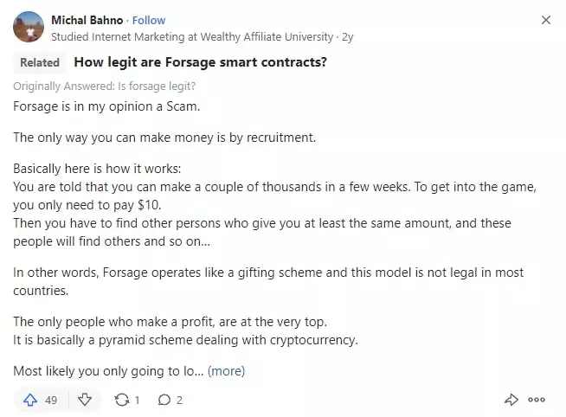Click the comment count 2
Image resolution: width=566 pixels, height=417 pixels.
(179, 400)
